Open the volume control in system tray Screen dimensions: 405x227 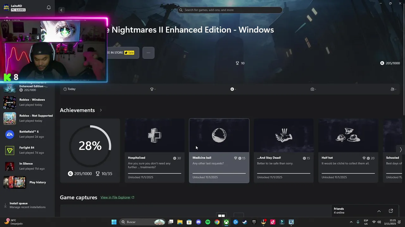click(379, 222)
